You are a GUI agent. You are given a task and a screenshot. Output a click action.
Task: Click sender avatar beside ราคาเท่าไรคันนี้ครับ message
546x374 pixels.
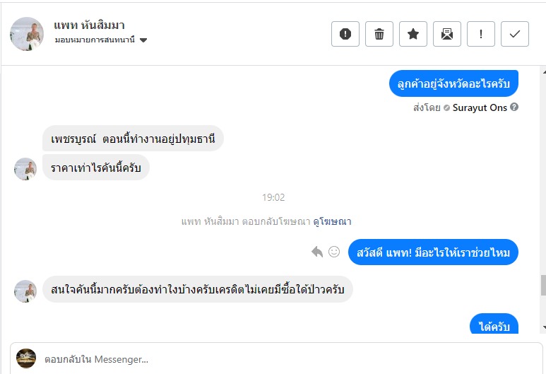tap(25, 169)
